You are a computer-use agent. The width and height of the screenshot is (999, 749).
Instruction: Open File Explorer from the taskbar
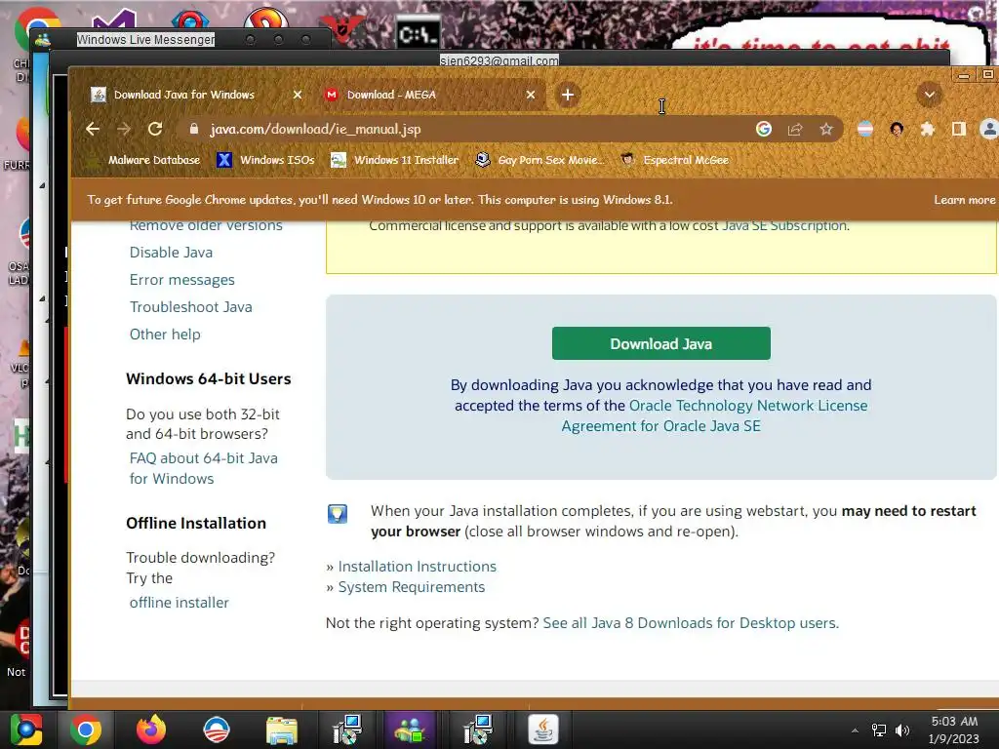282,729
